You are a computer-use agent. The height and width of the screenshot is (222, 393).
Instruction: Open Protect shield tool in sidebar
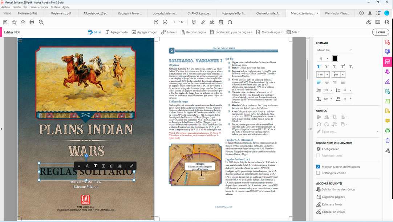point(388,141)
